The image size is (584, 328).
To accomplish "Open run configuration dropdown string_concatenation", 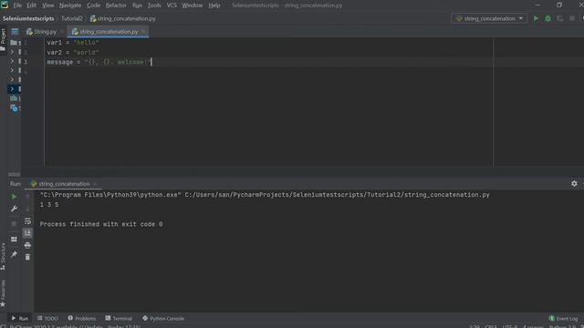I will (x=489, y=18).
